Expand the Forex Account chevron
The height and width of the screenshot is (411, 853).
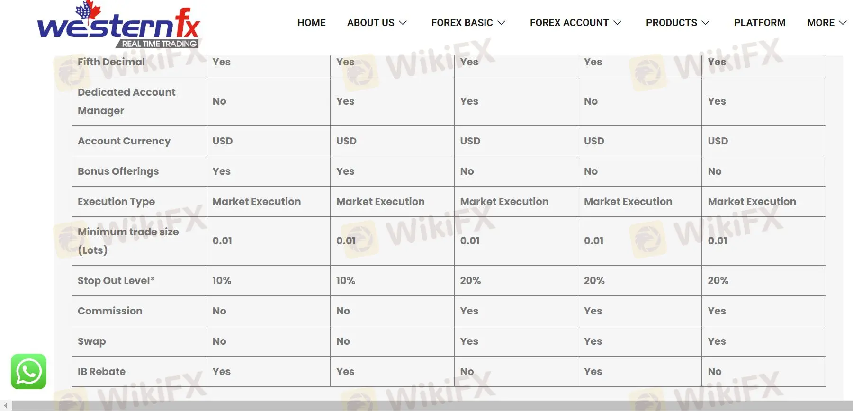pos(617,23)
